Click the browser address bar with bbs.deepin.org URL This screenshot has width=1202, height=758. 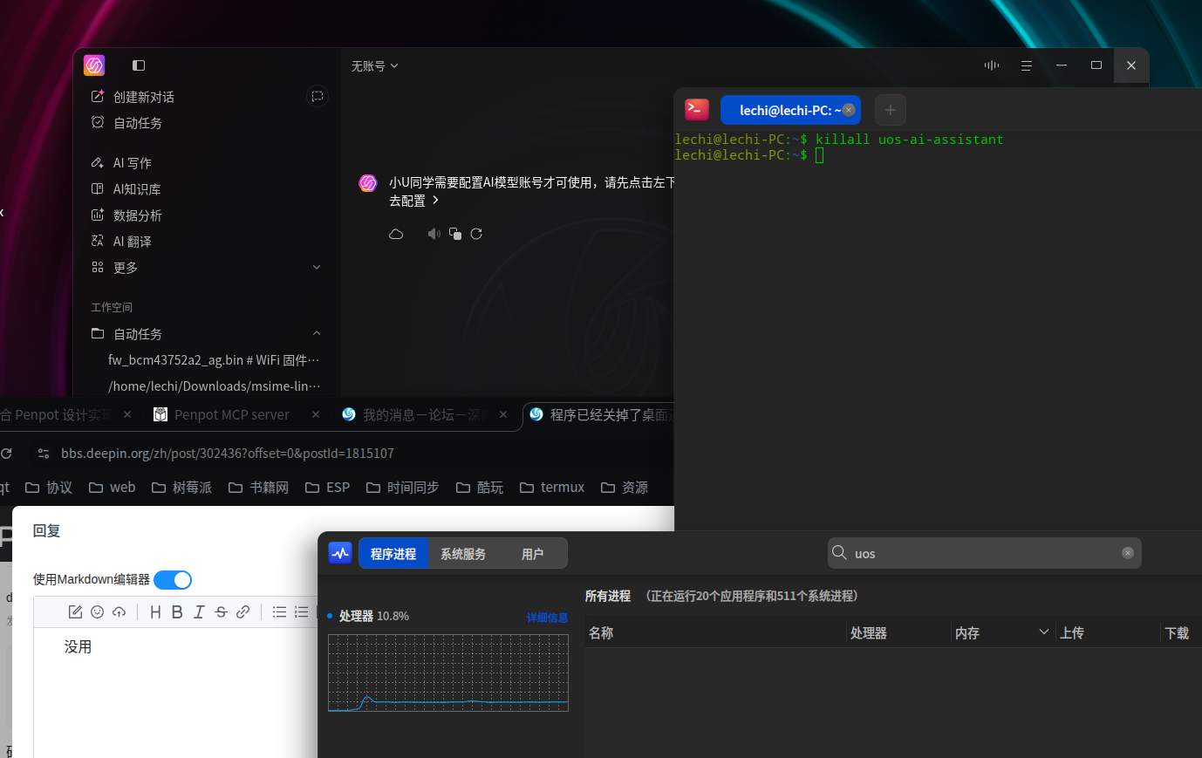click(227, 454)
